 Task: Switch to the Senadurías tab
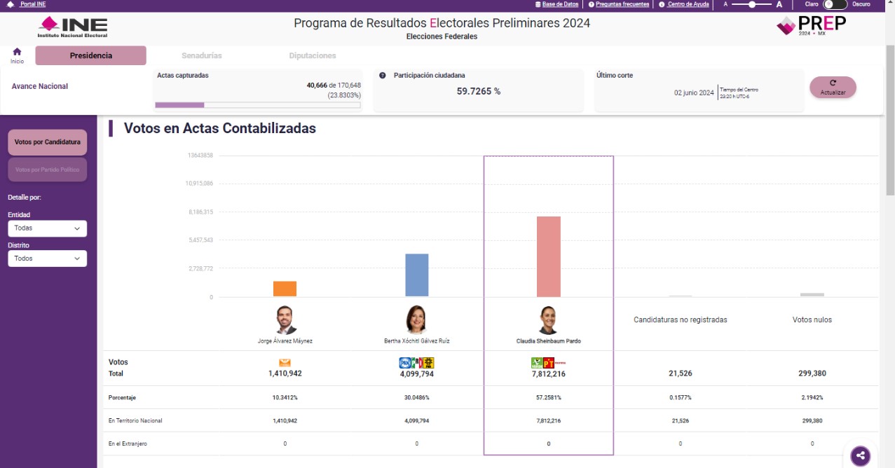[201, 55]
